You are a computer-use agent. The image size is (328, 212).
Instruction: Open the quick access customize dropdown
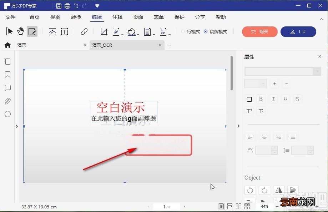tap(97, 6)
